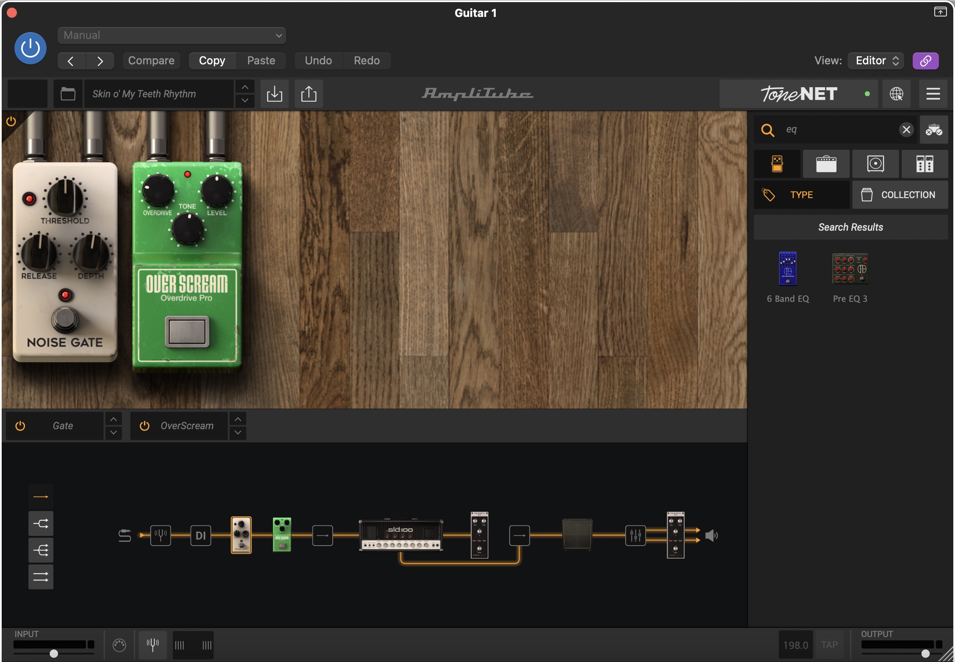
Task: Toggle the Noise Gate footswitch
Action: click(x=65, y=320)
